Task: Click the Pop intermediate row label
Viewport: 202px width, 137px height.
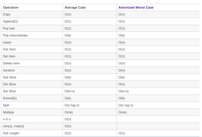Action: pyautogui.click(x=15, y=35)
